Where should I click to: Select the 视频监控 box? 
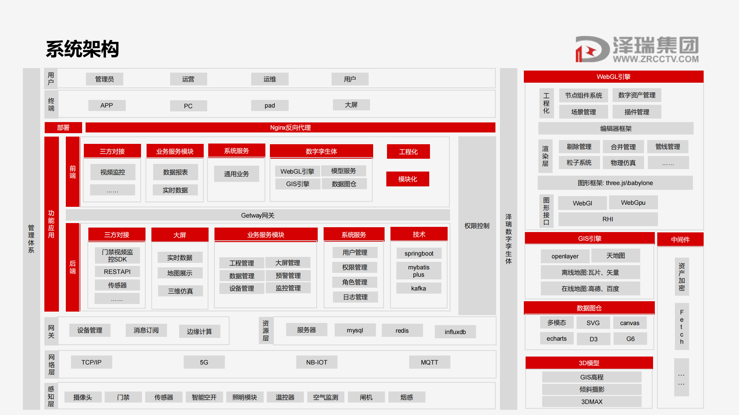point(113,172)
